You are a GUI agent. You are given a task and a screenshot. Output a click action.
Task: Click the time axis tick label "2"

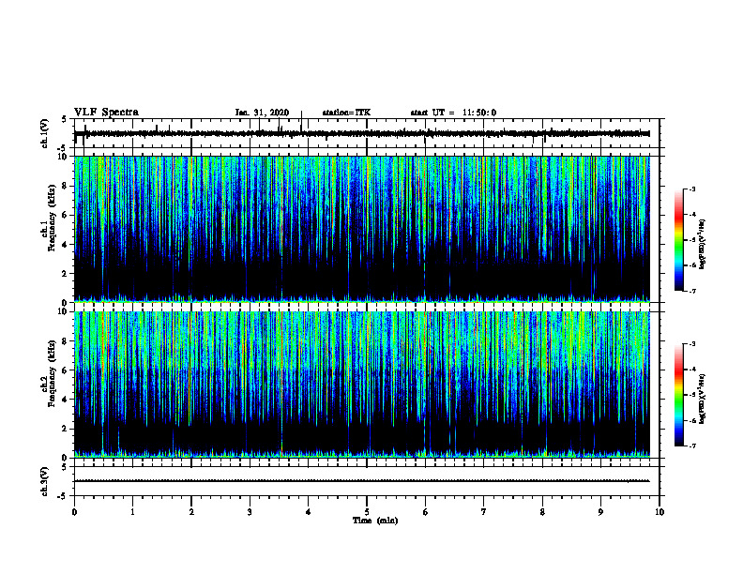(191, 512)
